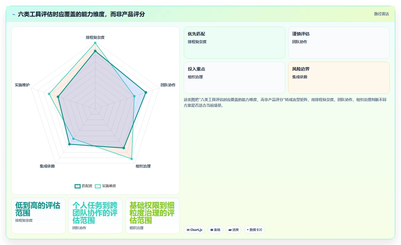Click the 组织治理 radar axis label
Image resolution: width=401 pixels, height=245 pixels.
pyautogui.click(x=143, y=166)
